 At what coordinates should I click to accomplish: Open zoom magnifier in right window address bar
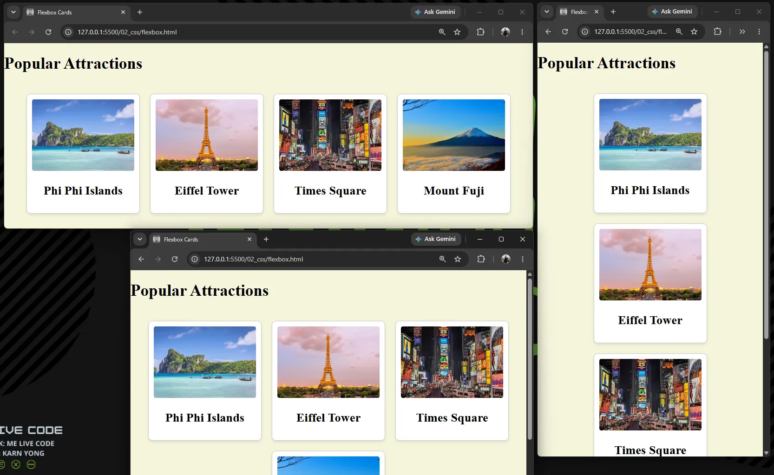(679, 32)
